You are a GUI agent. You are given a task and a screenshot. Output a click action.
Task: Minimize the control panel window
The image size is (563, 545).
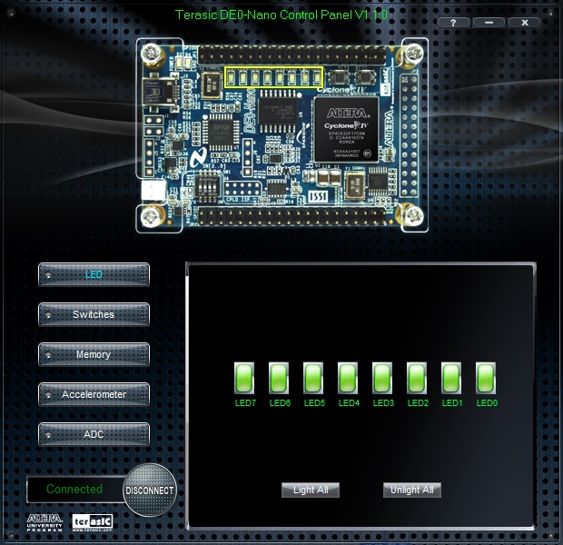coord(489,23)
